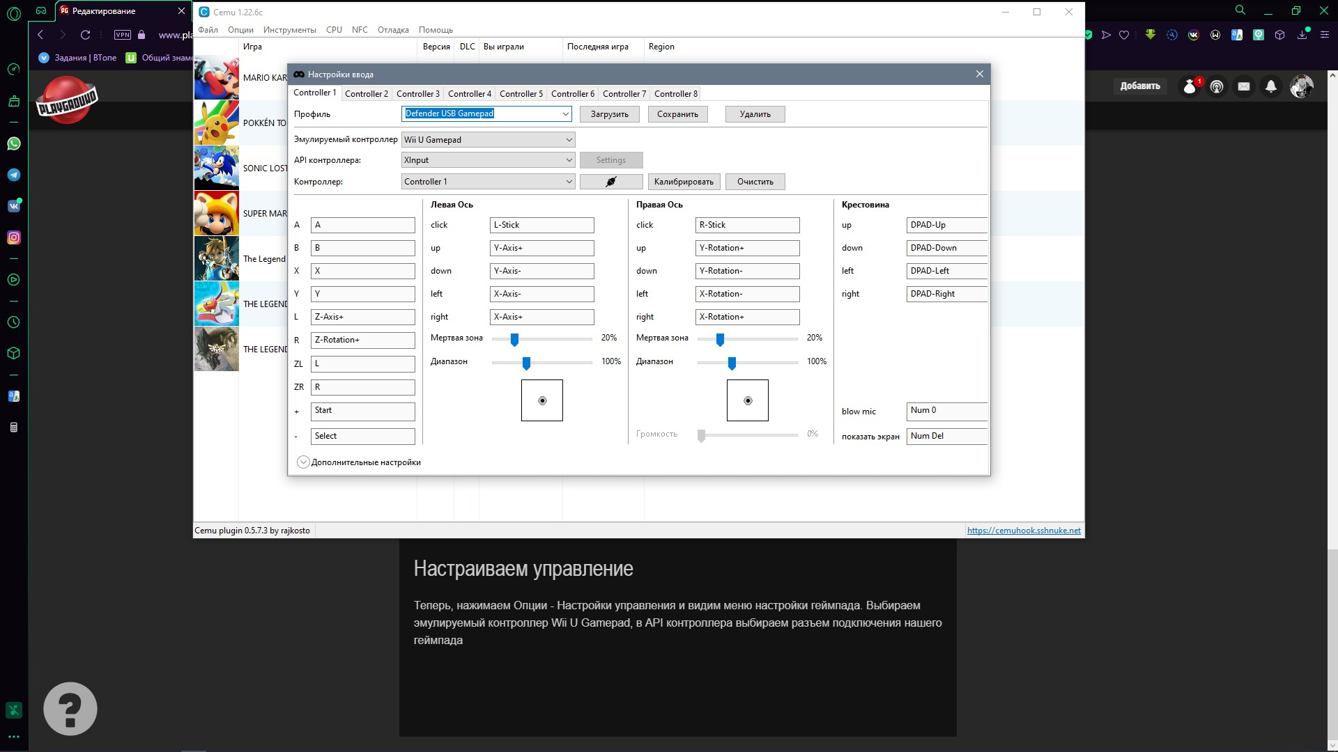Click the VK extension icon in toolbar

click(x=1194, y=35)
